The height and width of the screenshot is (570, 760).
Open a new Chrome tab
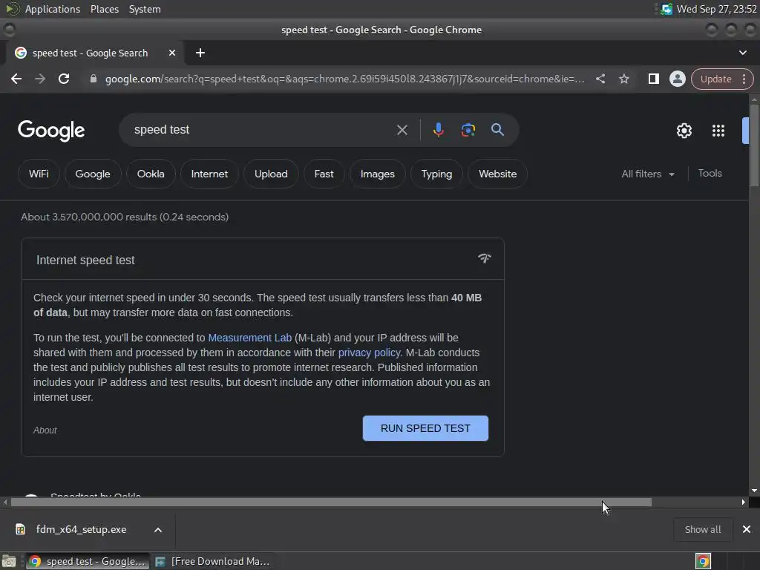point(200,53)
